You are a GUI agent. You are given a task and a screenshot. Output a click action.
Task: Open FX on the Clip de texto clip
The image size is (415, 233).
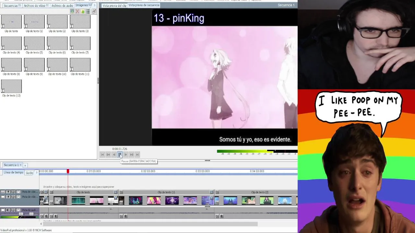[52, 192]
